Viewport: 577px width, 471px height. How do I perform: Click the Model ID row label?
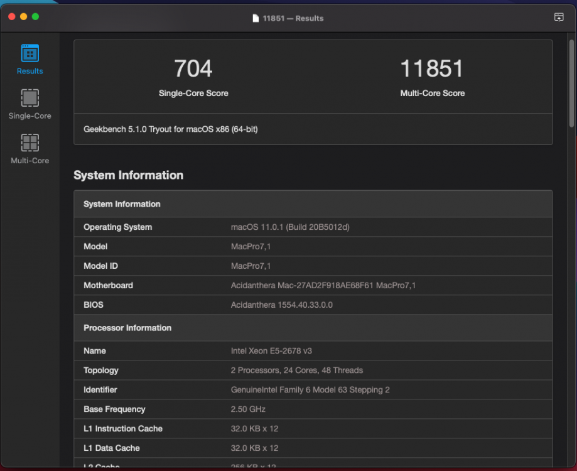click(x=101, y=266)
